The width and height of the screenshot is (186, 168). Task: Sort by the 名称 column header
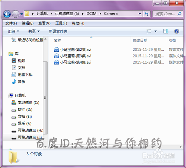pyautogui.click(x=57, y=40)
